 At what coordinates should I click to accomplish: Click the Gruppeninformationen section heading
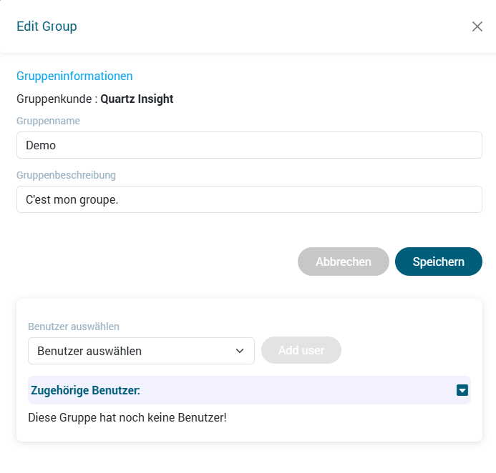click(74, 76)
